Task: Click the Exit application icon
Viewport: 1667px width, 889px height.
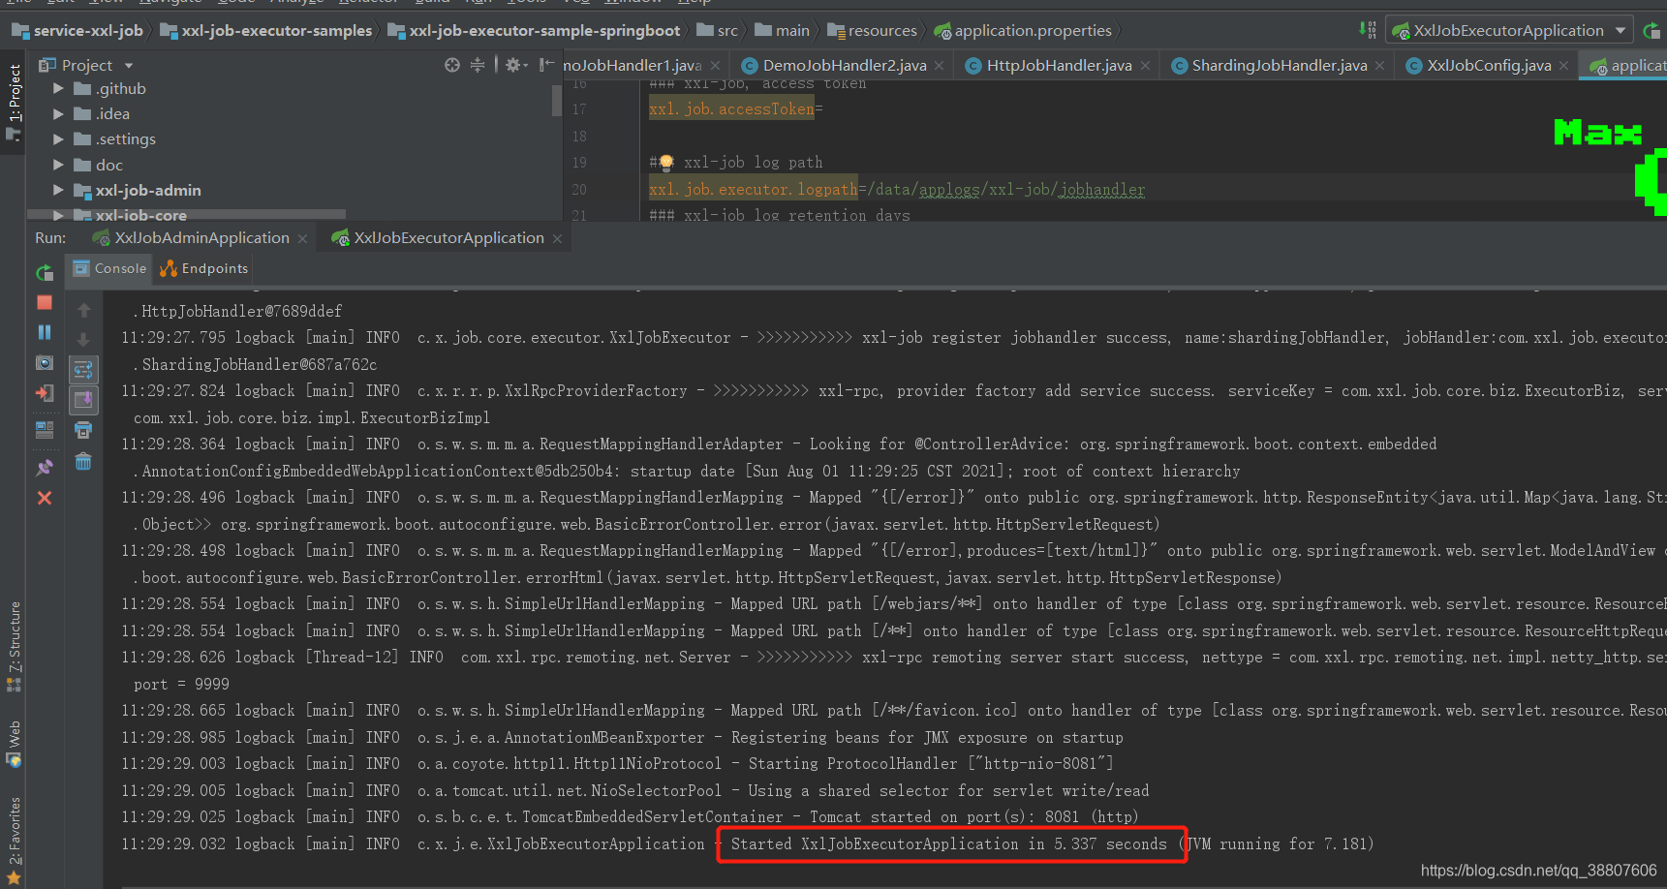Action: coord(45,393)
